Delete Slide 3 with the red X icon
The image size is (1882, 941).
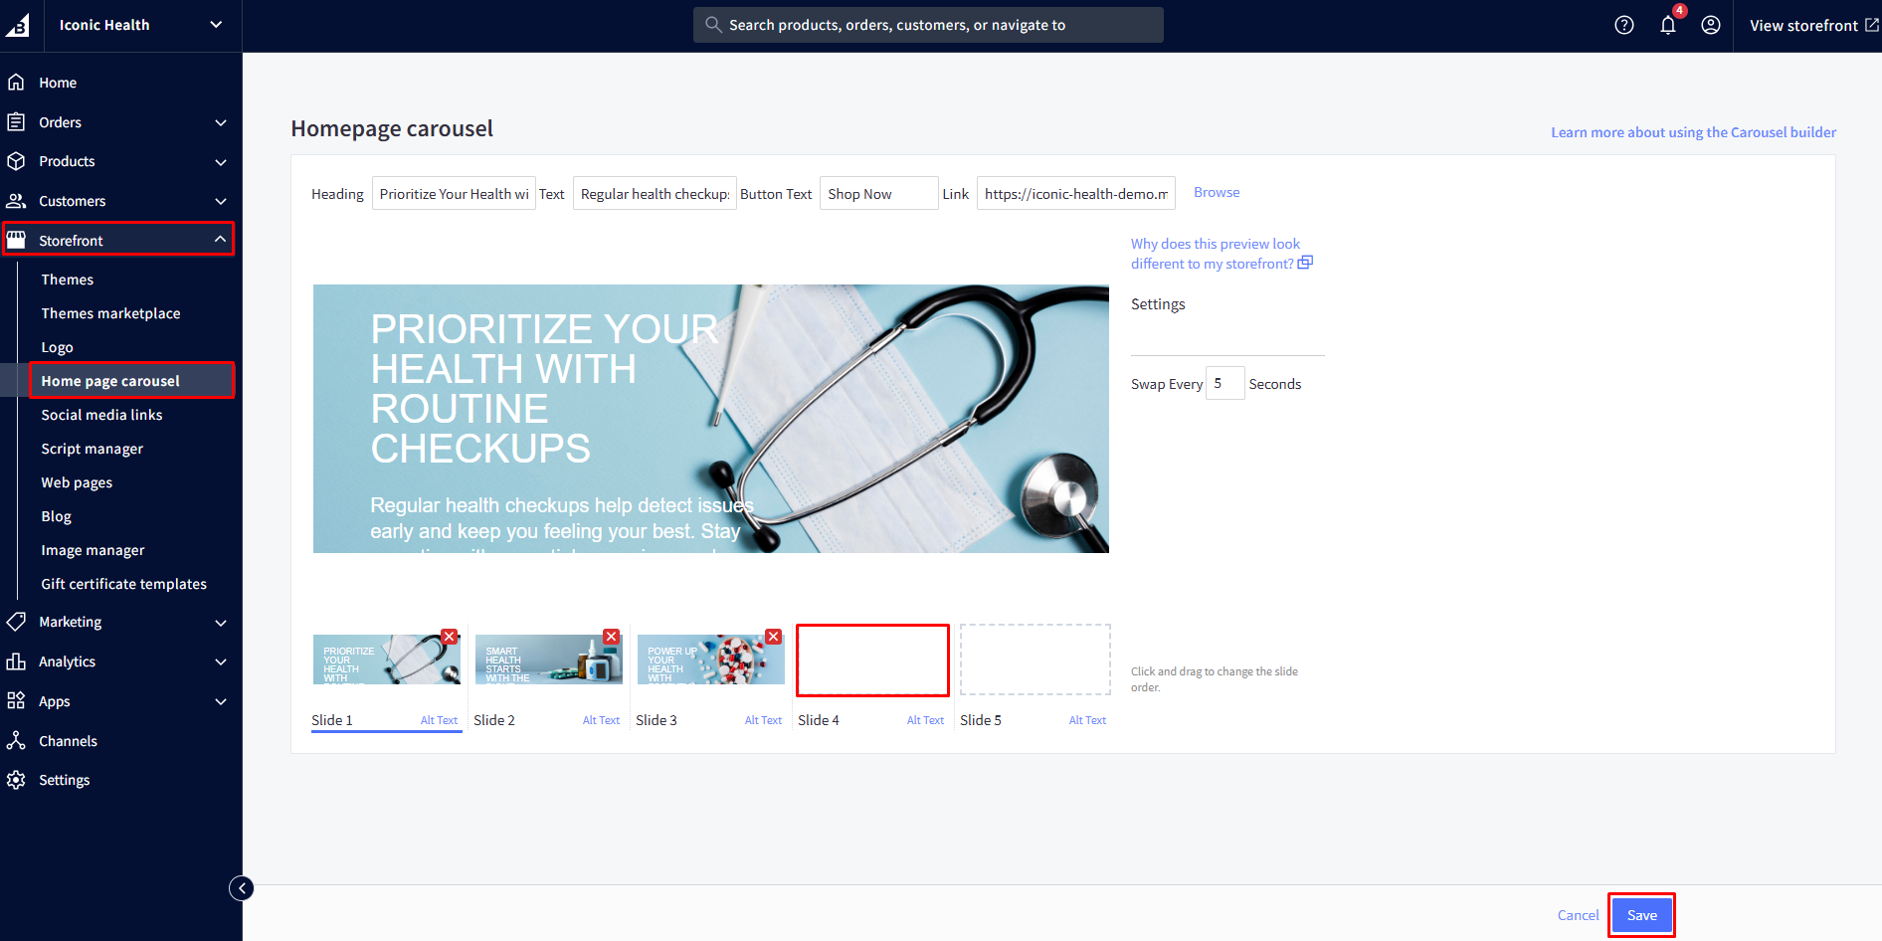[773, 637]
